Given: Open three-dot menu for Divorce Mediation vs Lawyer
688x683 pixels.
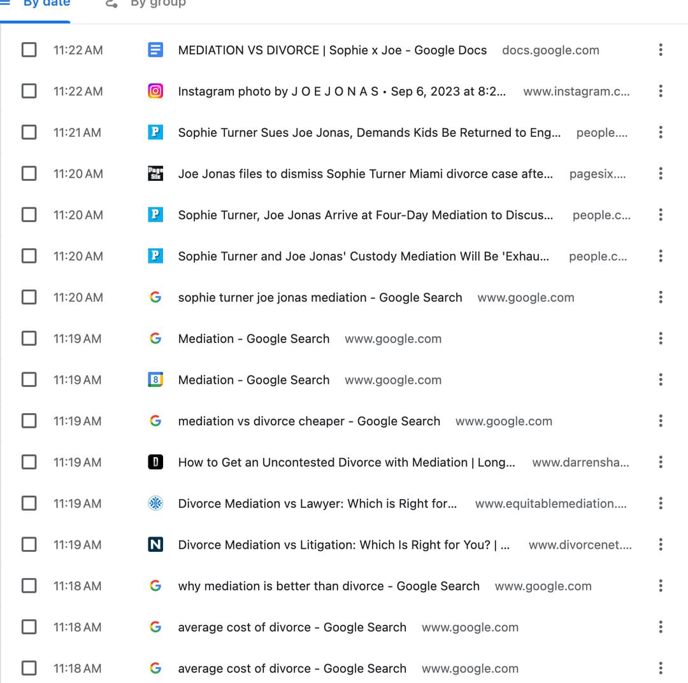Looking at the screenshot, I should pyautogui.click(x=661, y=503).
